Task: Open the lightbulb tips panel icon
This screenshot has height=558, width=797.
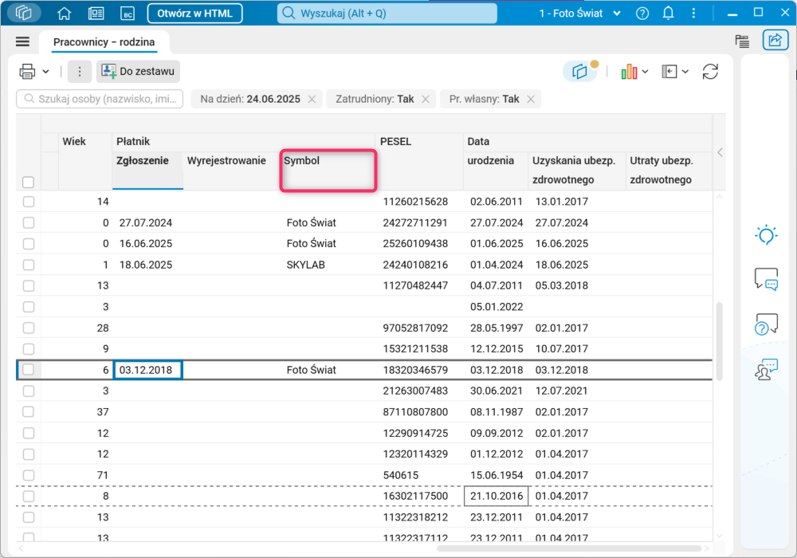Action: click(766, 235)
